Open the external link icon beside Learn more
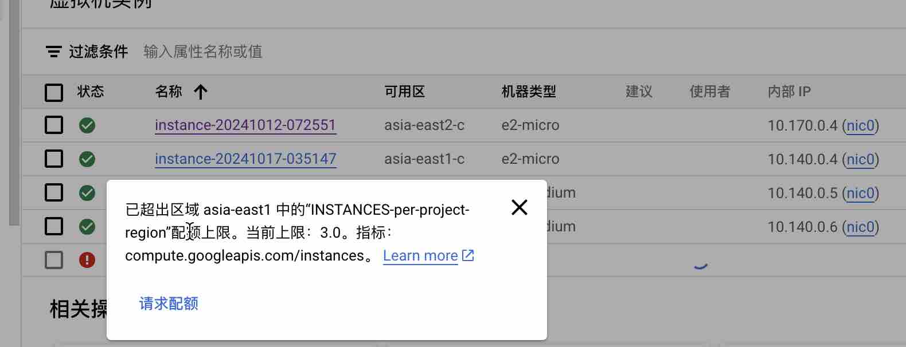 (x=468, y=255)
